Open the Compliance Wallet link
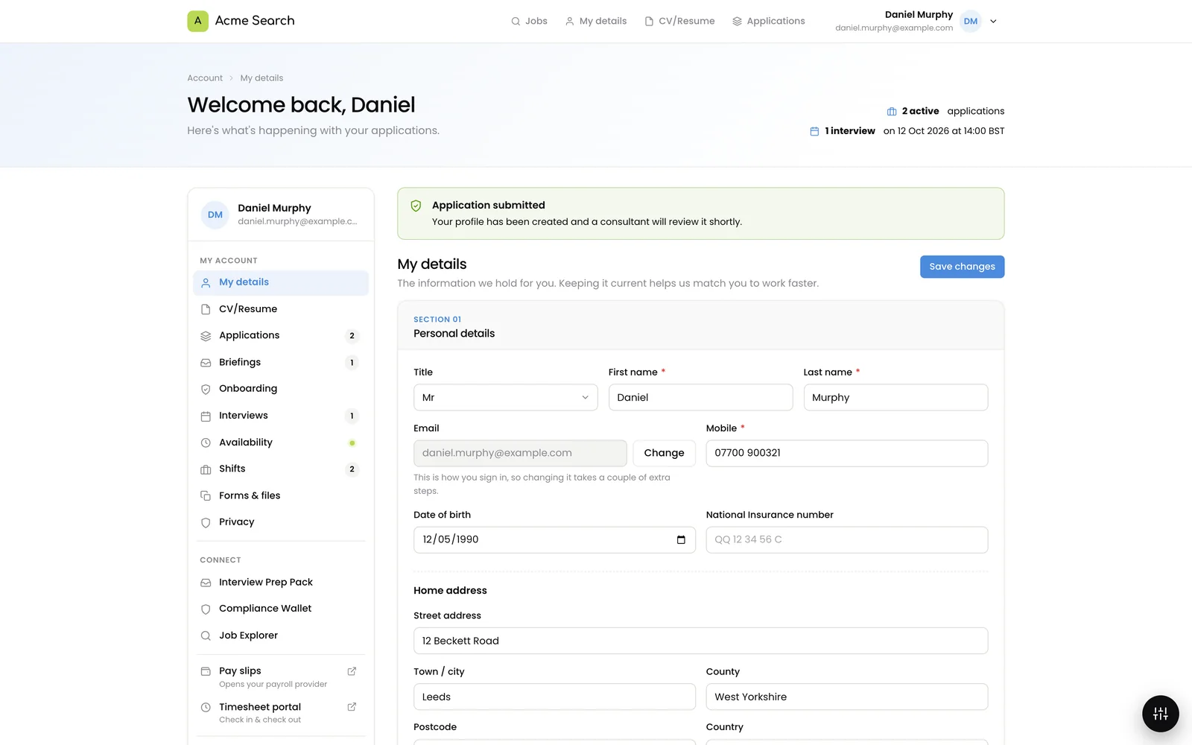Image resolution: width=1192 pixels, height=745 pixels. tap(281, 609)
